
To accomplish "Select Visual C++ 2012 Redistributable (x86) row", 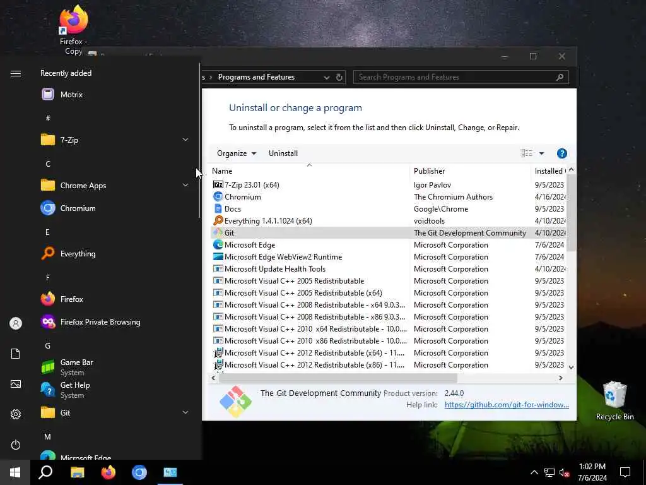I will pyautogui.click(x=388, y=364).
